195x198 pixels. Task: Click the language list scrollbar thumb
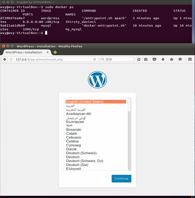tap(129, 105)
